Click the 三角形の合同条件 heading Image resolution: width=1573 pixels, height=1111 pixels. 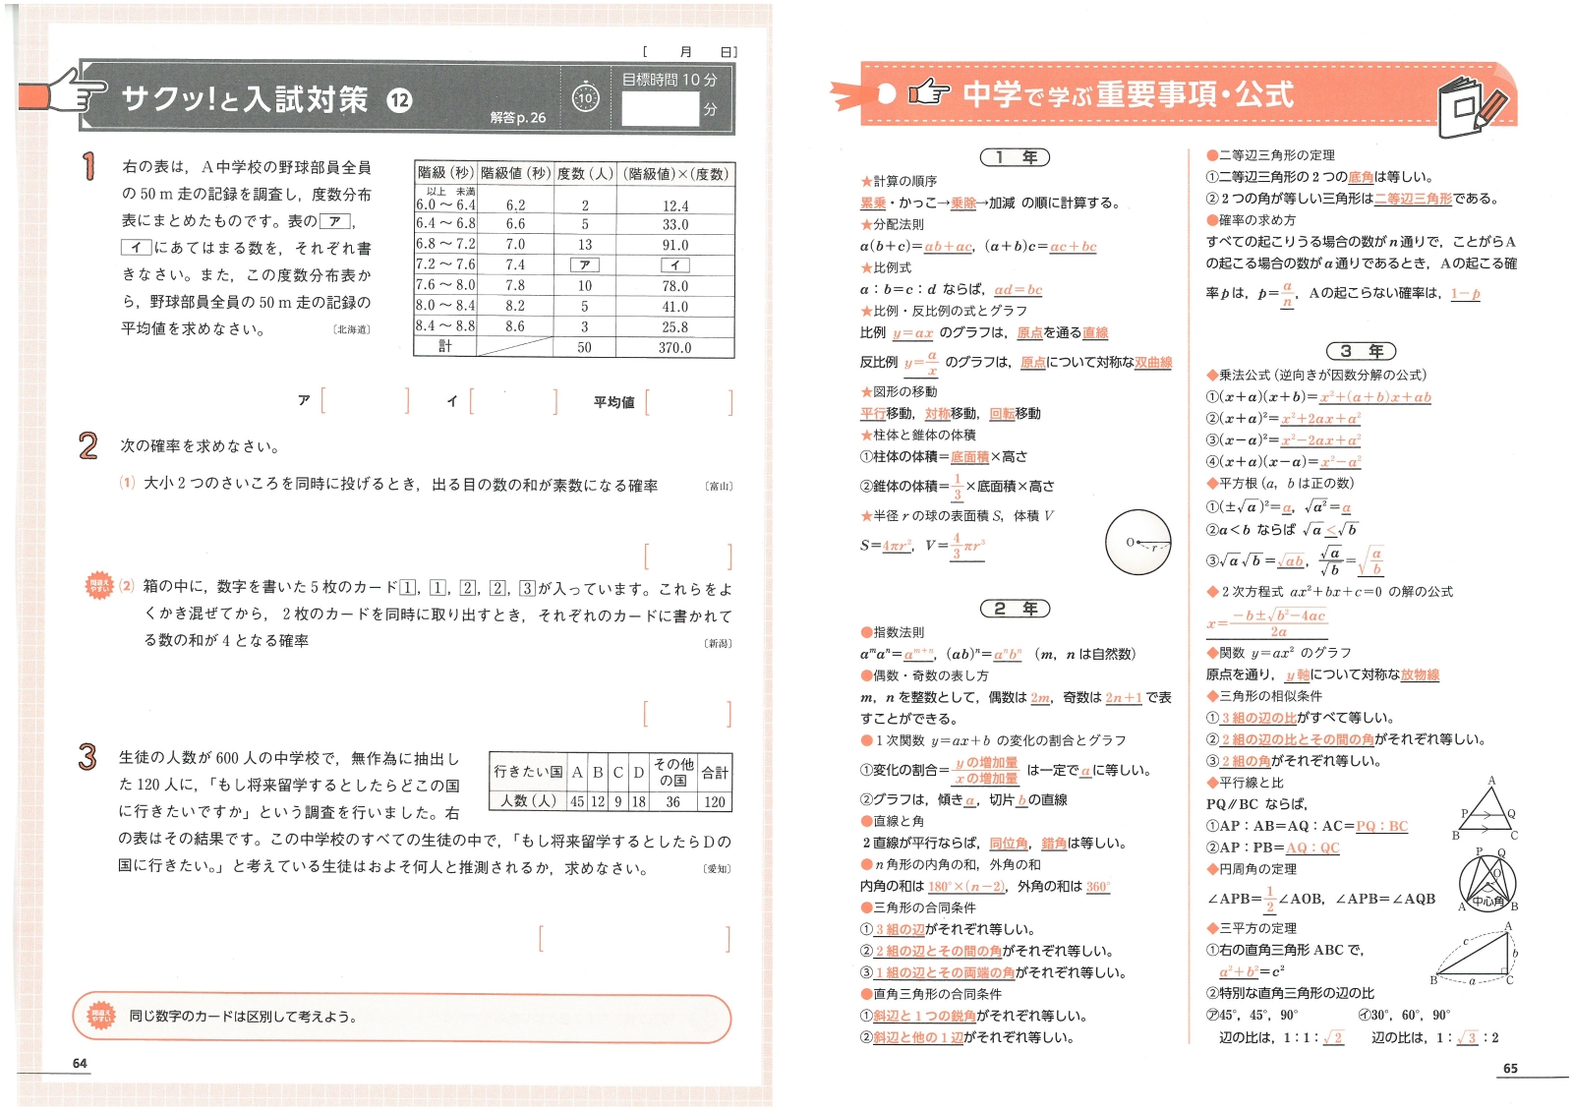[918, 907]
